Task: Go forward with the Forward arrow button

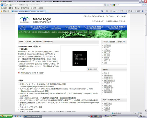Action: (5, 5)
